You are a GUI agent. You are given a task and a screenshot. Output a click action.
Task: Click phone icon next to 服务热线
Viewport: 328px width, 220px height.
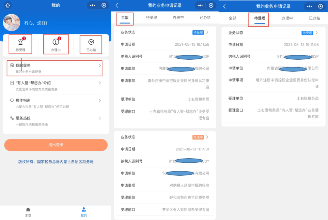click(x=12, y=118)
